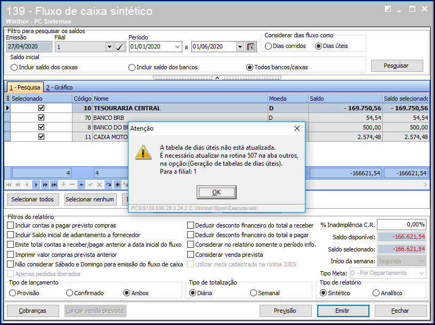Viewport: 435px width, 325px height.
Task: Click the grid options icon left of Selecionado
Action: click(x=7, y=99)
